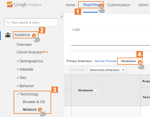Select the Audience menu
Screen dimensions: 150x117
pyautogui.click(x=22, y=35)
